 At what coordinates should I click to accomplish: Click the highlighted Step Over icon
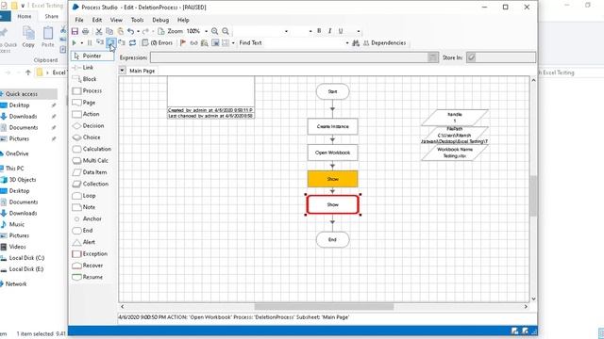[111, 43]
